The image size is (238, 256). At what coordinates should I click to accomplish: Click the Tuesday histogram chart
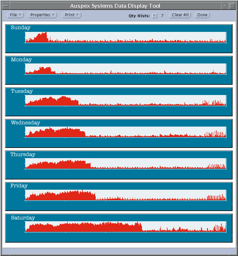tap(125, 100)
